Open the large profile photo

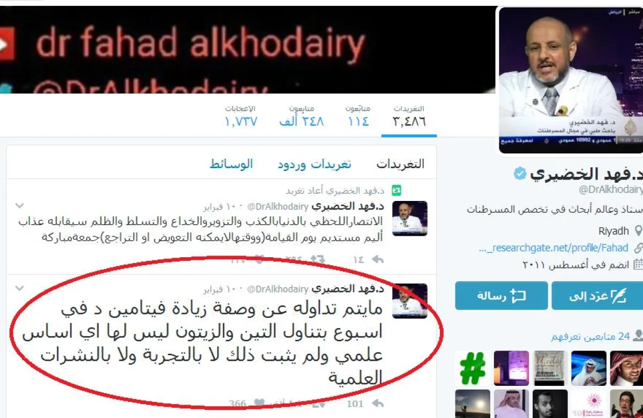coord(570,80)
